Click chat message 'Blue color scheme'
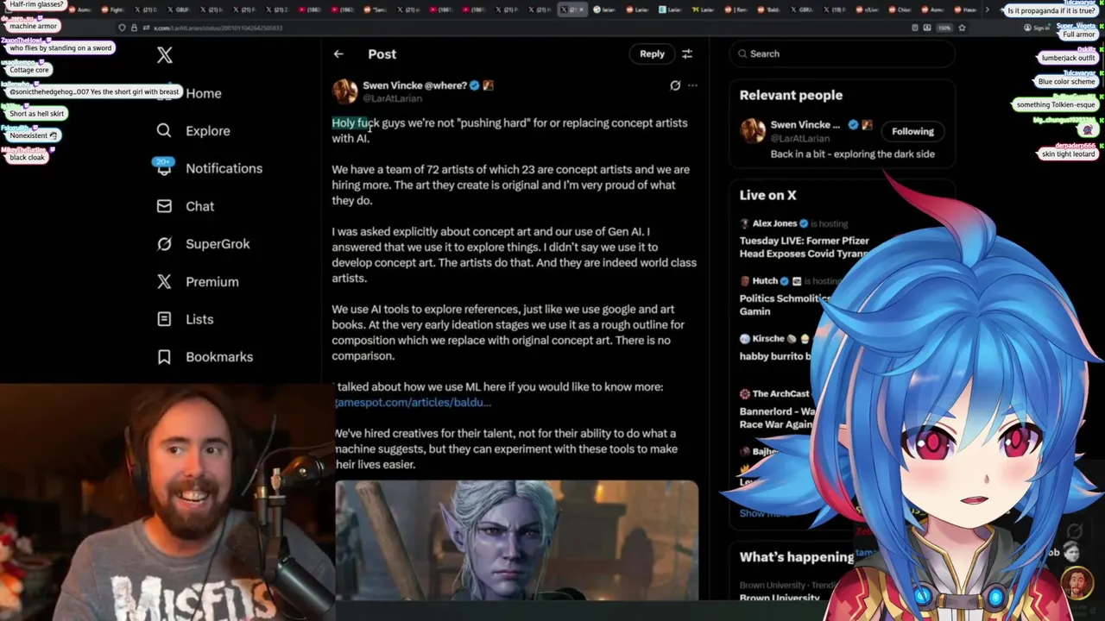Viewport: 1105px width, 621px height. [x=1067, y=82]
